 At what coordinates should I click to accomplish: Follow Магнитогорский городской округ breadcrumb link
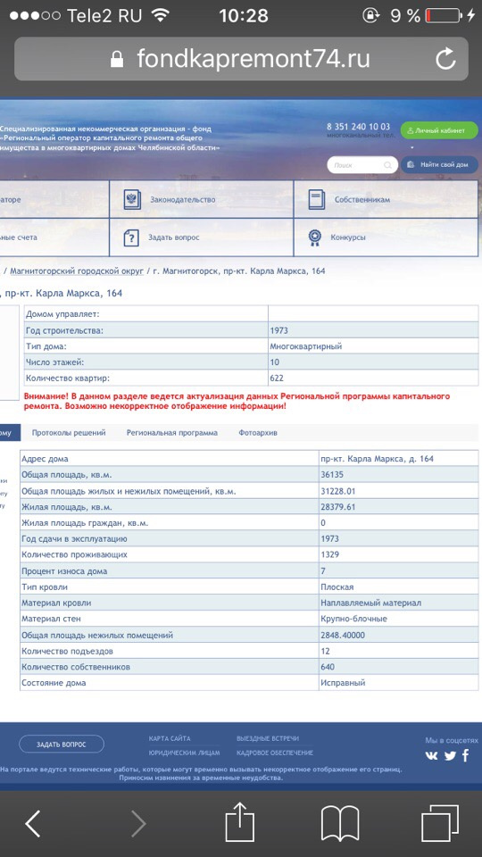point(77,271)
